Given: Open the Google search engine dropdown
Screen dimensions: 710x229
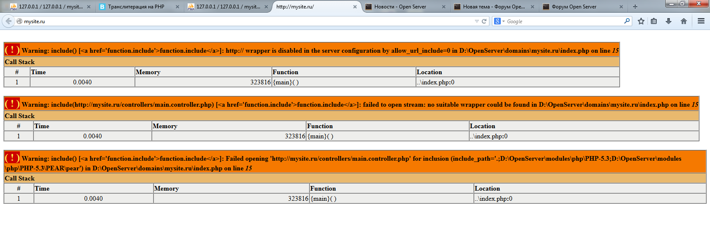Looking at the screenshot, I should pos(499,21).
